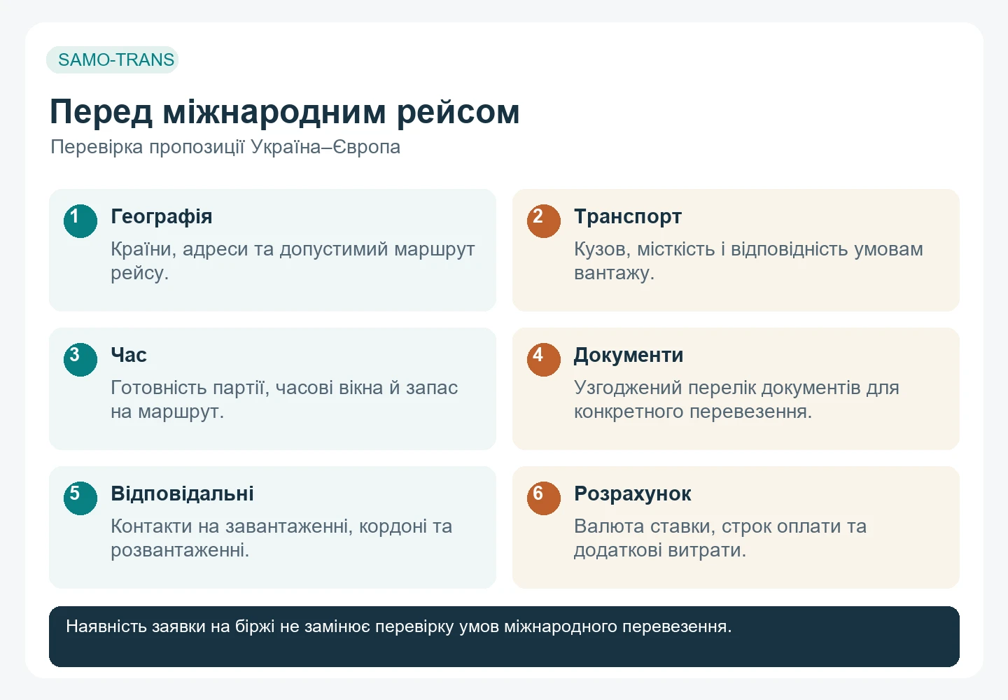This screenshot has width=1008, height=700.
Task: Click text 'Країни, адреси та допустимий маршрут'
Action: (x=293, y=249)
